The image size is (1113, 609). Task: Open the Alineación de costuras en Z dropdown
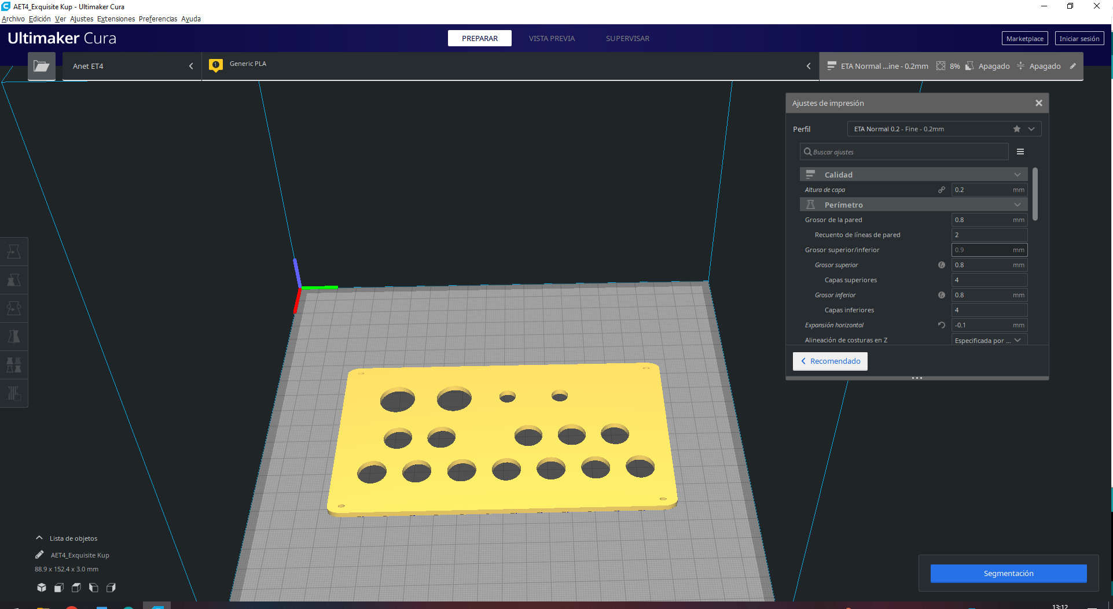(x=989, y=341)
